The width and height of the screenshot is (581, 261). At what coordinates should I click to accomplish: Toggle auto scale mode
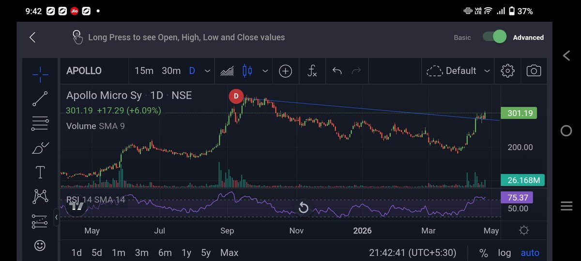530,253
